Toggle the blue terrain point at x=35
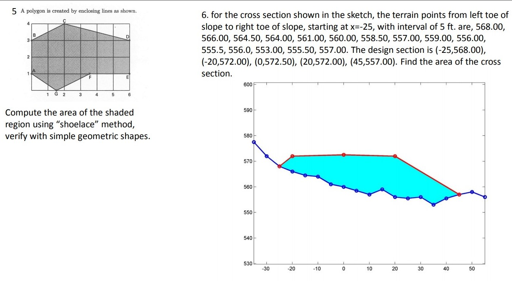The height and width of the screenshot is (281, 512). pyautogui.click(x=433, y=205)
